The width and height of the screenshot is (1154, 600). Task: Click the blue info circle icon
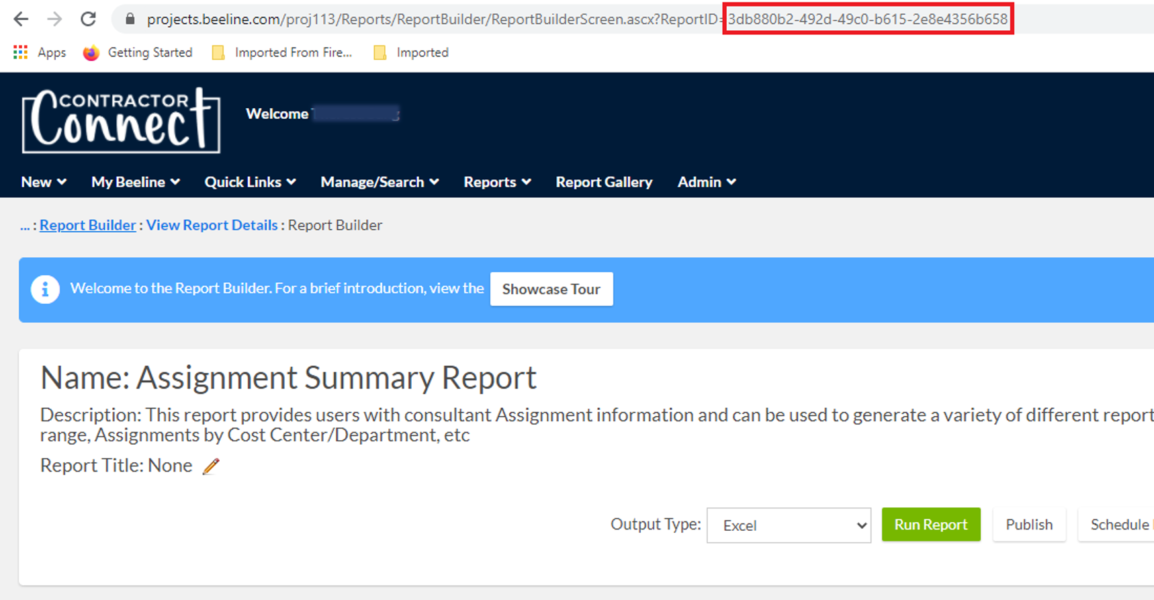pos(45,290)
